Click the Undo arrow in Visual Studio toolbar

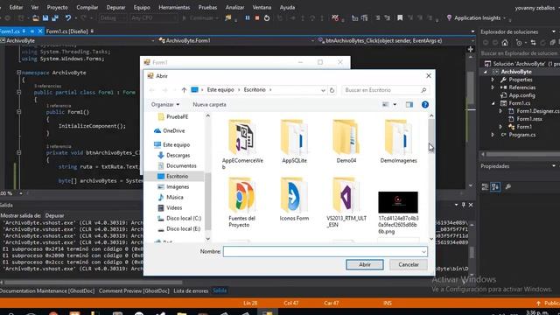pos(67,17)
